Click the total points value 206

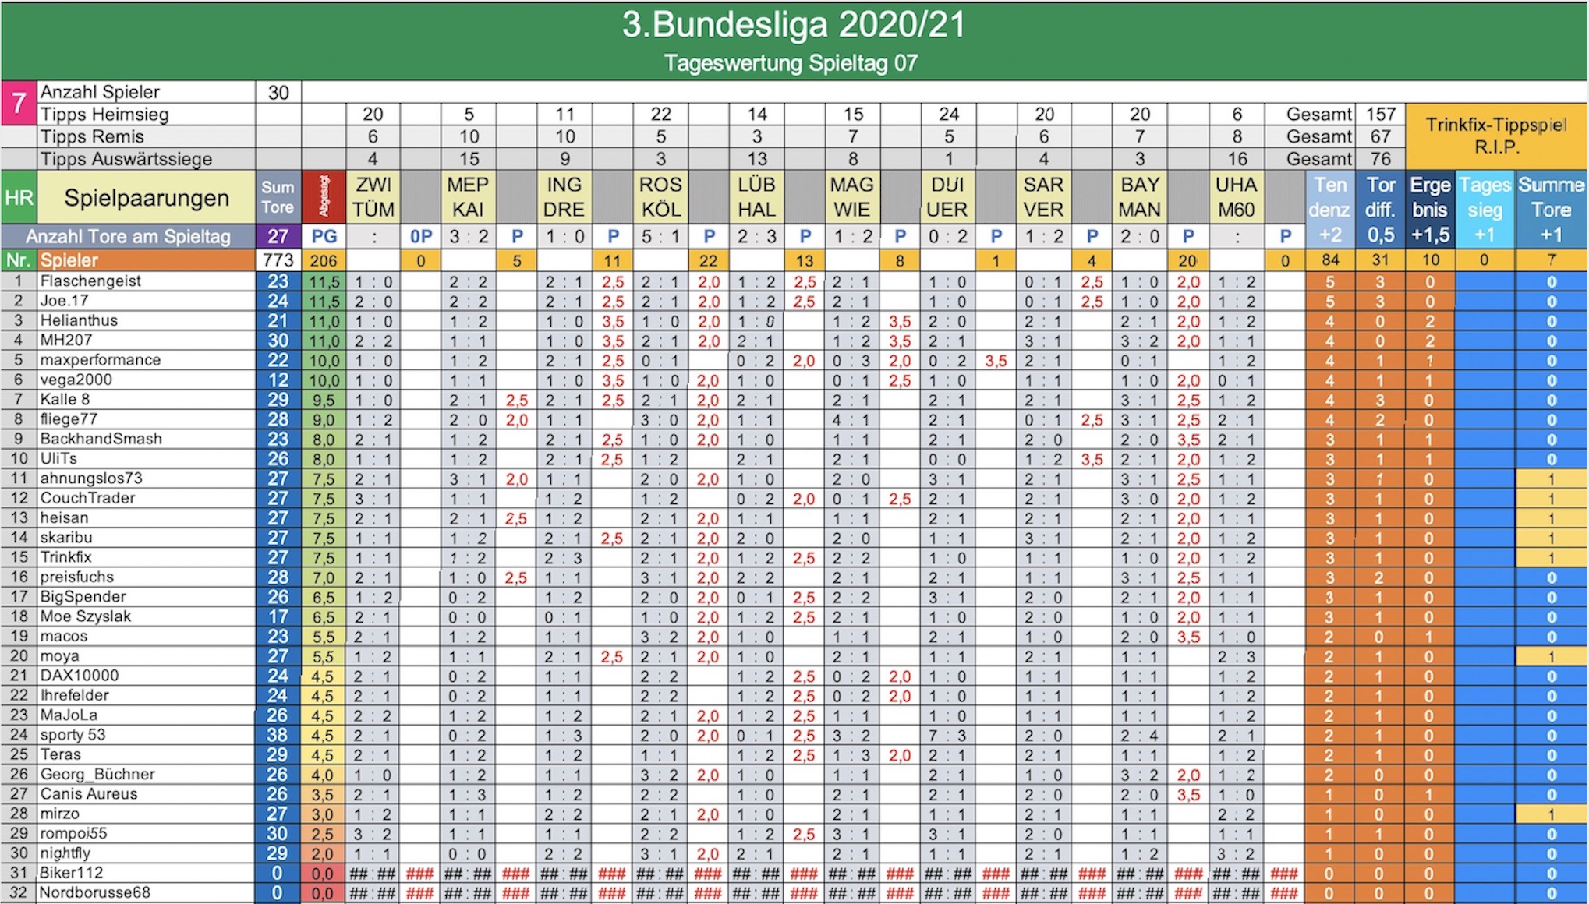tap(324, 260)
